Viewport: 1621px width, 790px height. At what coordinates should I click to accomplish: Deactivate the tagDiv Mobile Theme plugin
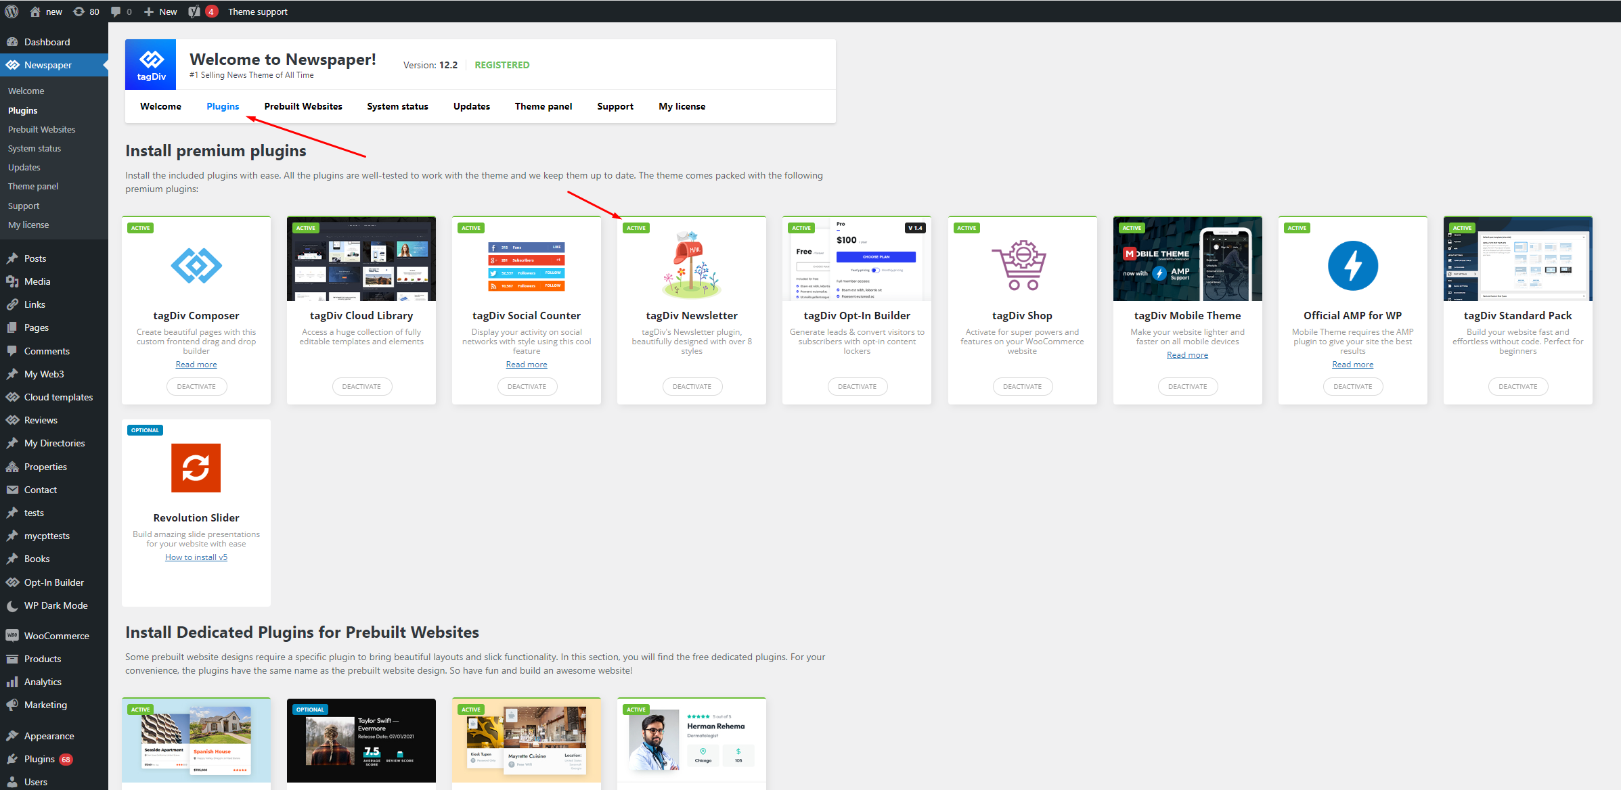tap(1187, 386)
